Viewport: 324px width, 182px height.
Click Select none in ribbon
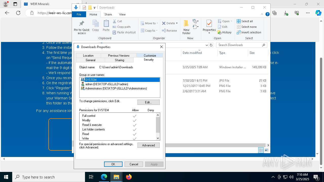pyautogui.click(x=247, y=27)
